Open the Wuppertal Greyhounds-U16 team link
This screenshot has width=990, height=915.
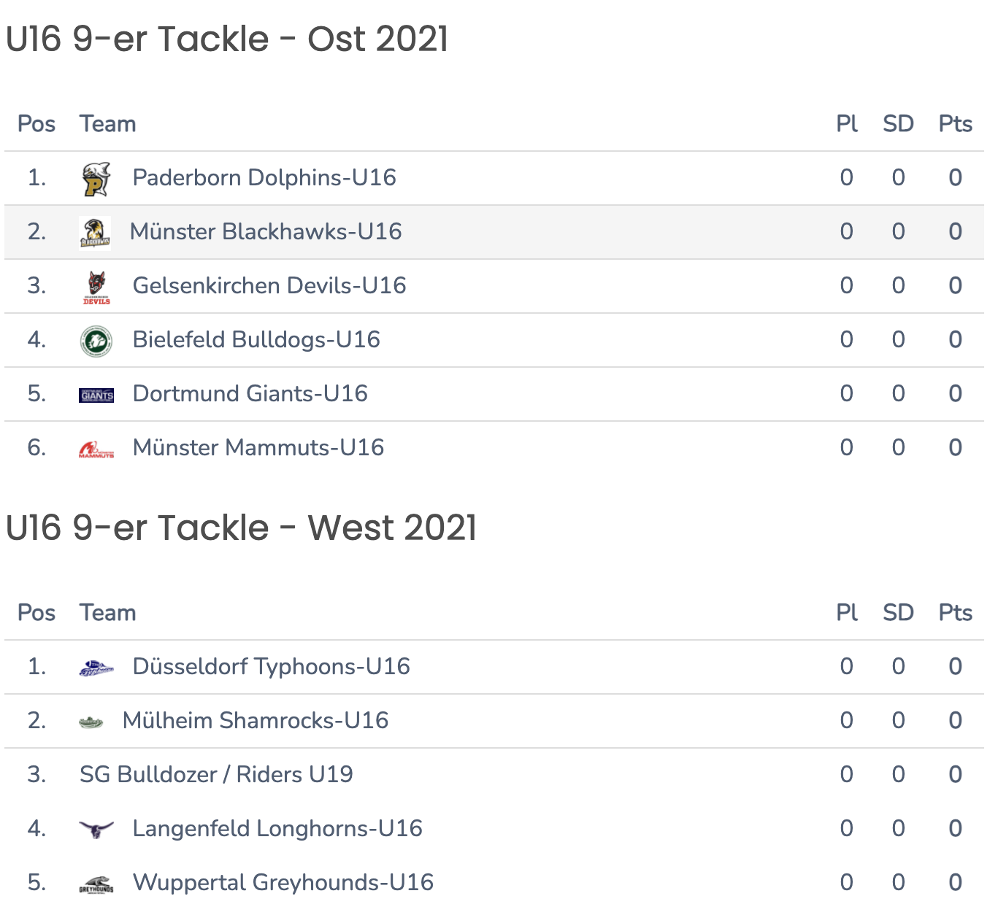283,882
